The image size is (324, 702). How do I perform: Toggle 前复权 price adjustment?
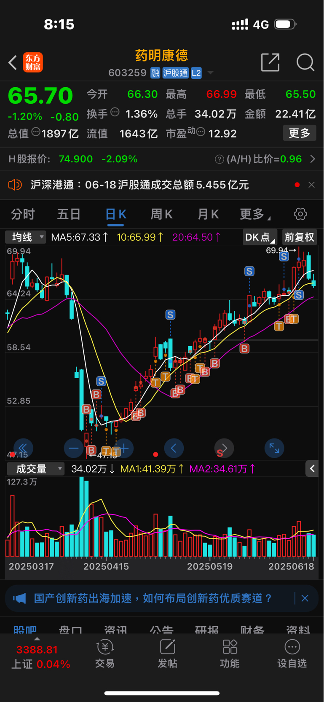tap(300, 237)
